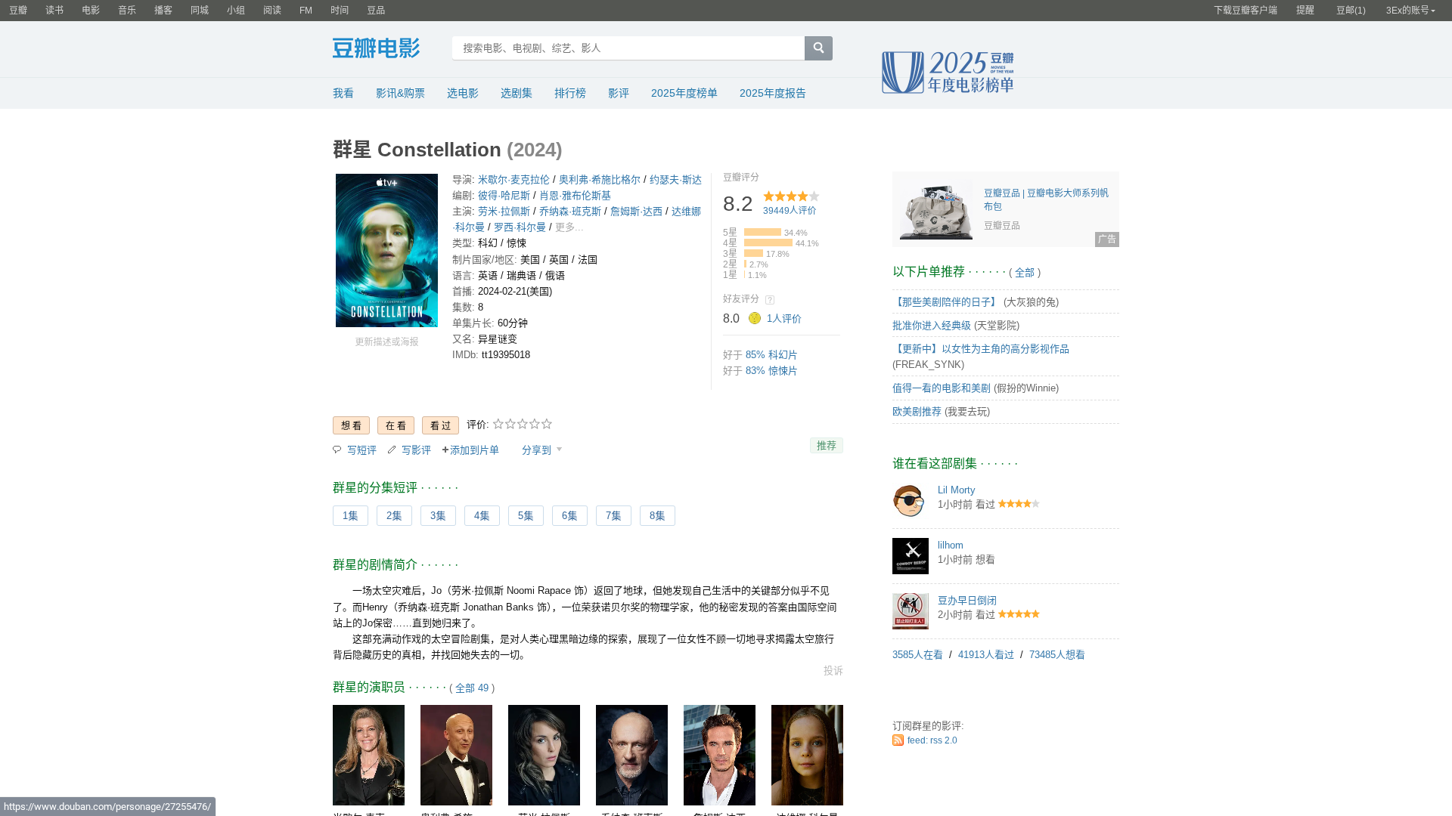Expand the 分享到 share dropdown
The height and width of the screenshot is (816, 1452).
click(541, 450)
